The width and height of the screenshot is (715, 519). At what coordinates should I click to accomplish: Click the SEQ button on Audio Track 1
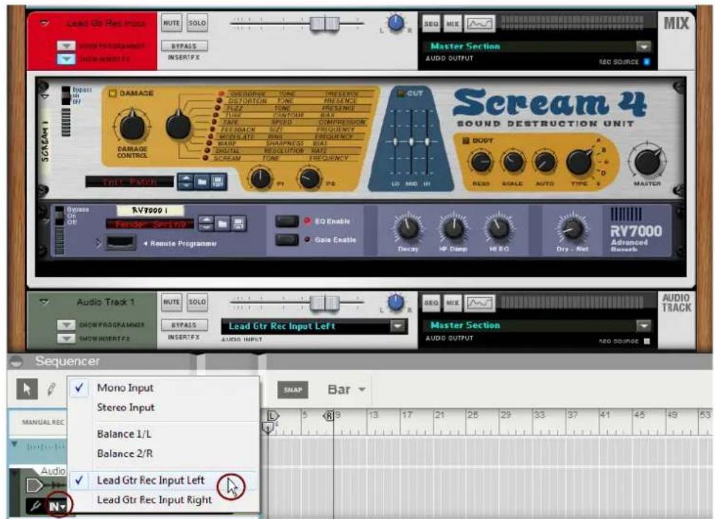[432, 303]
